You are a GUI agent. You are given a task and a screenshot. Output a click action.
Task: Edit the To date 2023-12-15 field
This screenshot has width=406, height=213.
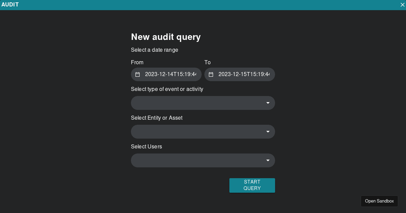coord(240,74)
